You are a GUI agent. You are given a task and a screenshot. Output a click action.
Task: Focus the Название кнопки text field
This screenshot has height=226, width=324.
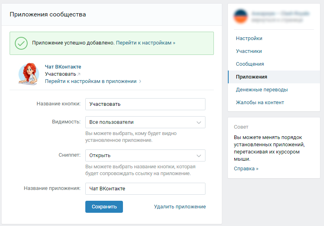click(145, 104)
